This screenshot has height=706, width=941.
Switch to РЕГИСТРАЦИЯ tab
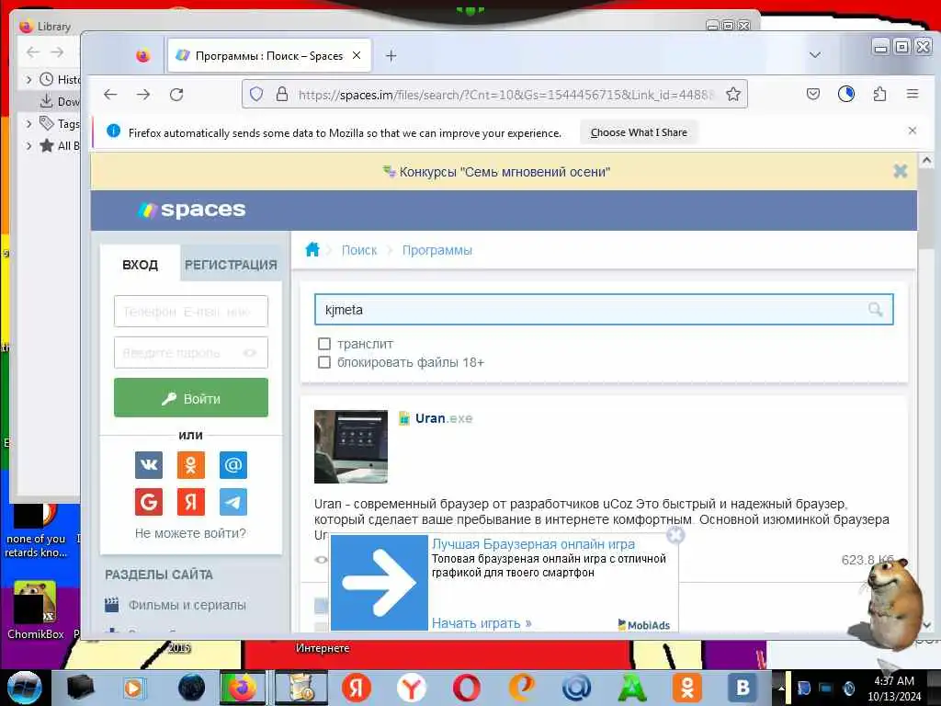pyautogui.click(x=231, y=265)
